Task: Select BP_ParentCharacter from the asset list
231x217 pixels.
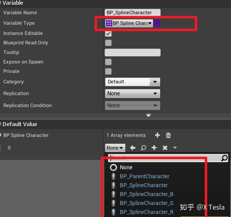Action: [x=144, y=176]
